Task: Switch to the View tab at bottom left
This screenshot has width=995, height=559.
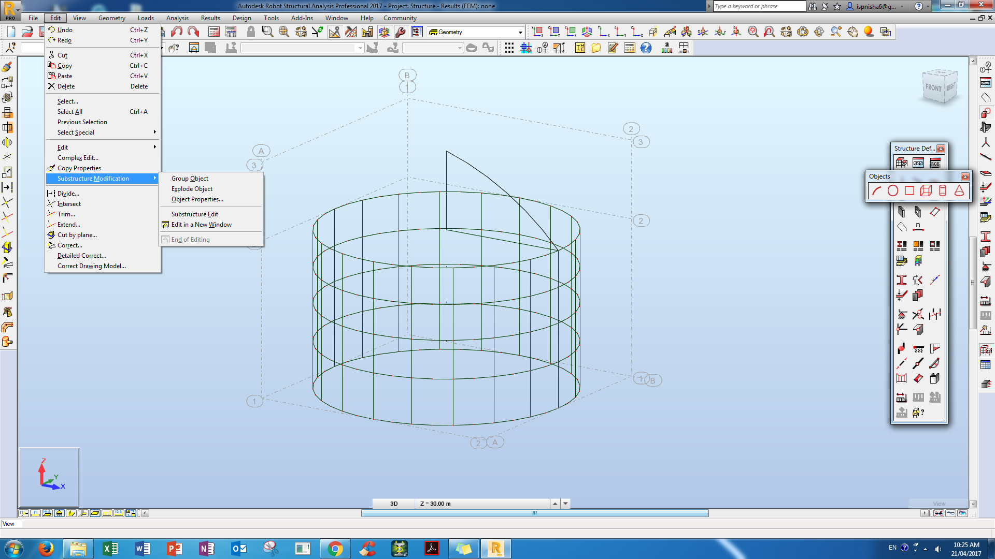Action: 10,523
